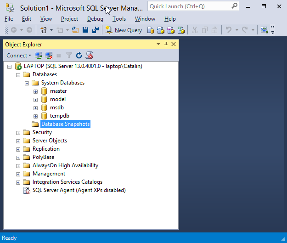Open toolbar overflow options at toolbar end
The image size is (287, 243).
click(x=273, y=30)
